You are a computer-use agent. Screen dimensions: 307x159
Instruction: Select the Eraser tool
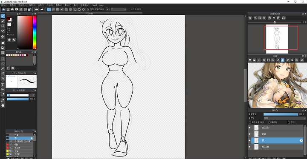[x=3, y=21]
